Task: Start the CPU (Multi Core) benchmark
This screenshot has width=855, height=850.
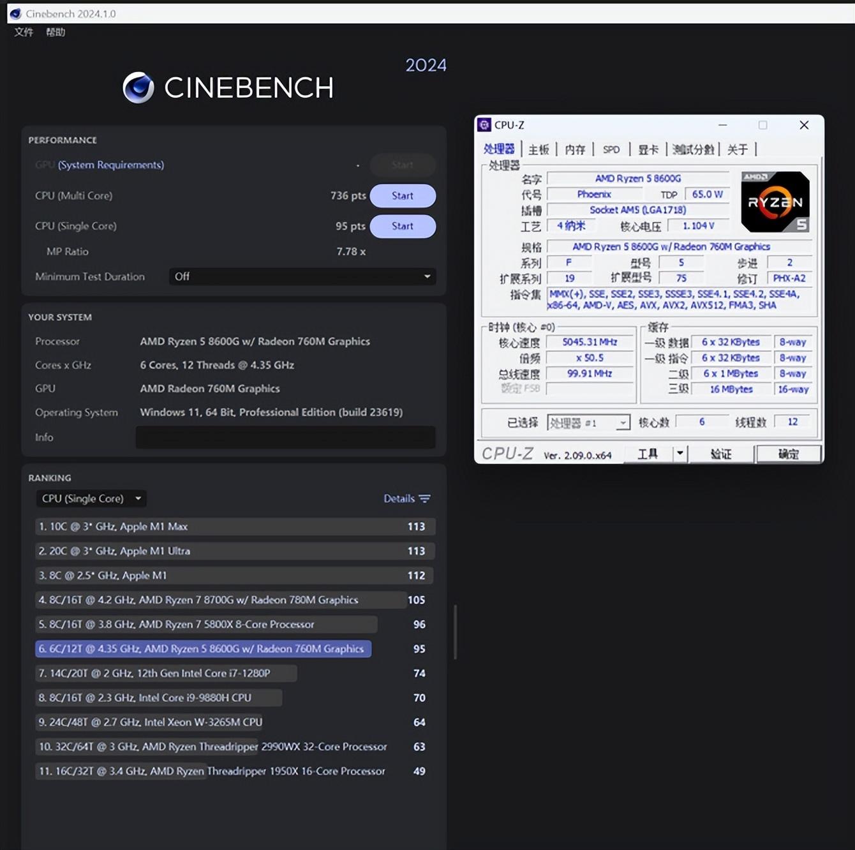Action: pos(403,196)
